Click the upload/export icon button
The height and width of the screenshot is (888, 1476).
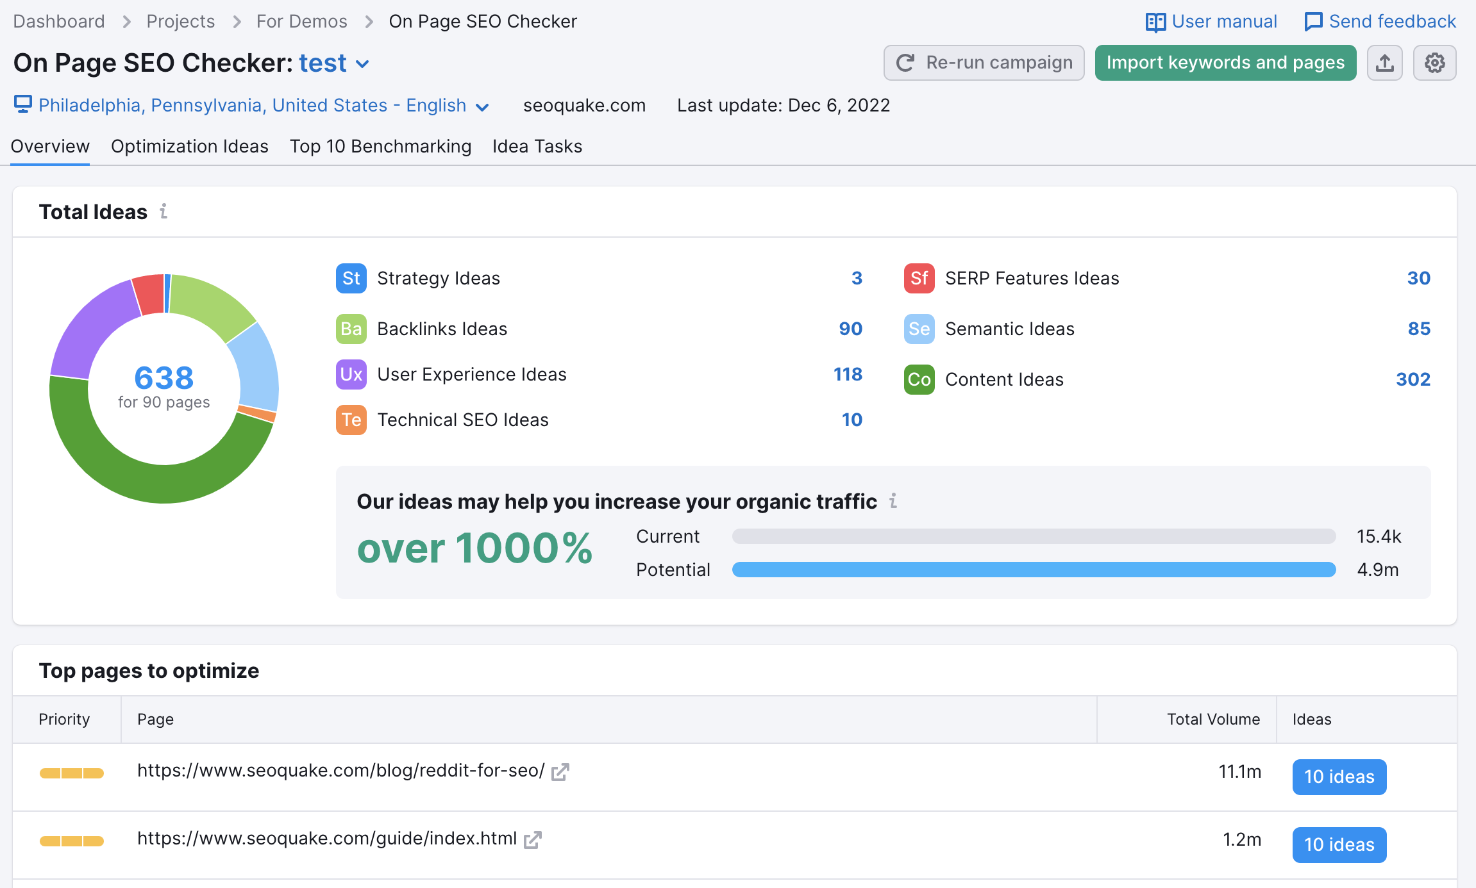(1384, 62)
